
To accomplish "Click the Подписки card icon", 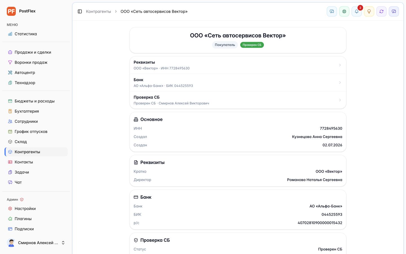I will click(10, 229).
